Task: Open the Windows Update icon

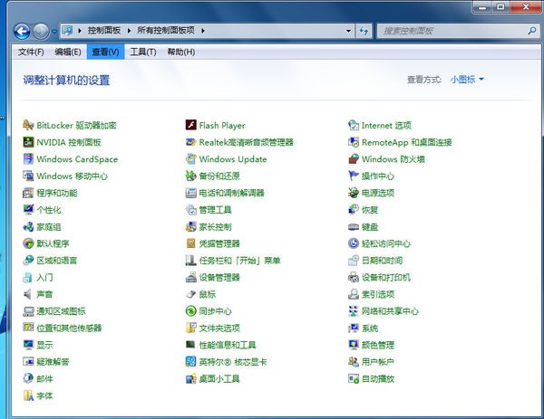Action: pos(190,159)
